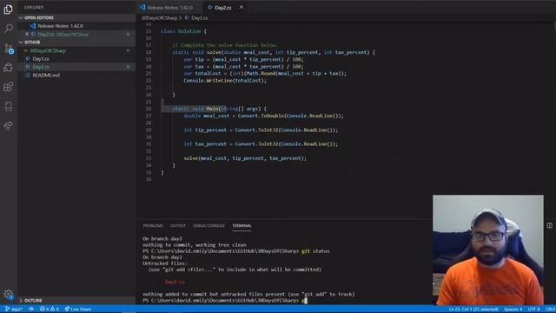Click the C# file icon on Day2.cs tab
Image resolution: width=556 pixels, height=313 pixels.
pyautogui.click(x=210, y=8)
